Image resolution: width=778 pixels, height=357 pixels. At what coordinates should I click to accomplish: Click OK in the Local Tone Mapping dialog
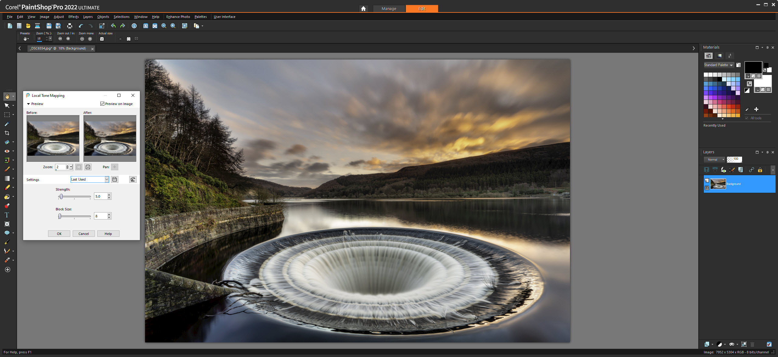coord(59,233)
